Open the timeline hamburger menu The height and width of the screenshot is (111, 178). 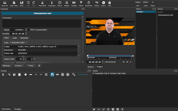point(3,74)
